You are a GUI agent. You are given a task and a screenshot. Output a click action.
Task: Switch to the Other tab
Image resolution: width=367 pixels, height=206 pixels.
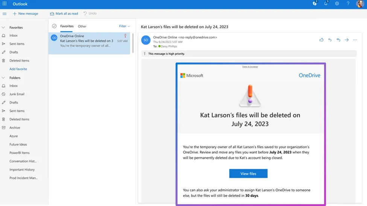point(82,26)
